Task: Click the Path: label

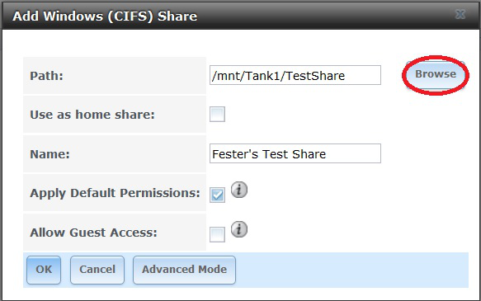Action: [x=46, y=76]
